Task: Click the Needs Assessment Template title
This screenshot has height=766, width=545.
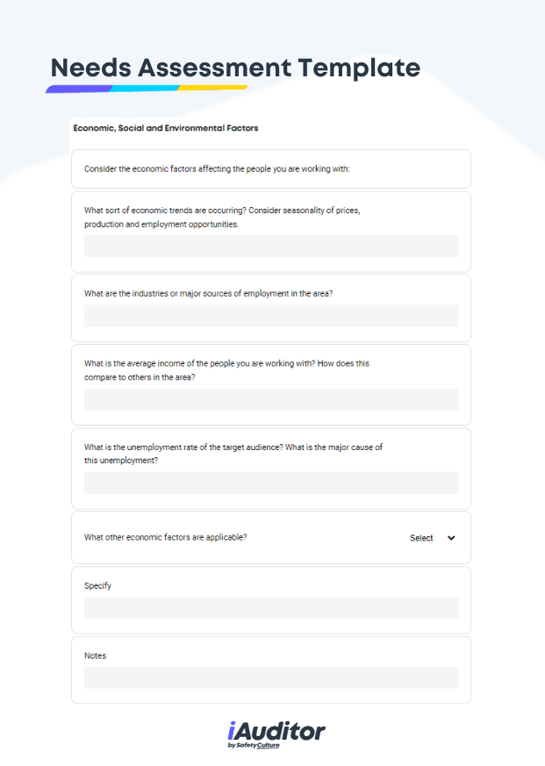Action: (235, 68)
